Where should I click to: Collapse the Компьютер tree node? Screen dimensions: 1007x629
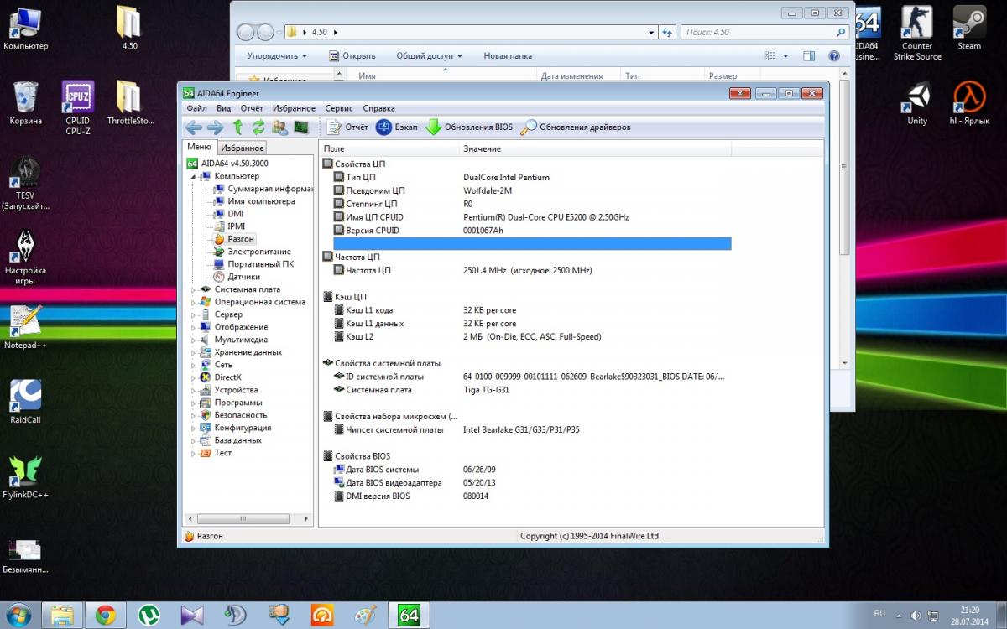point(194,177)
